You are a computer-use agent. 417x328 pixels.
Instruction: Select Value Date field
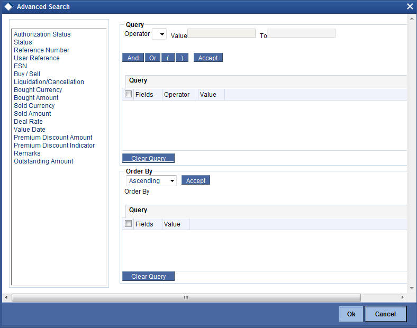pyautogui.click(x=30, y=130)
